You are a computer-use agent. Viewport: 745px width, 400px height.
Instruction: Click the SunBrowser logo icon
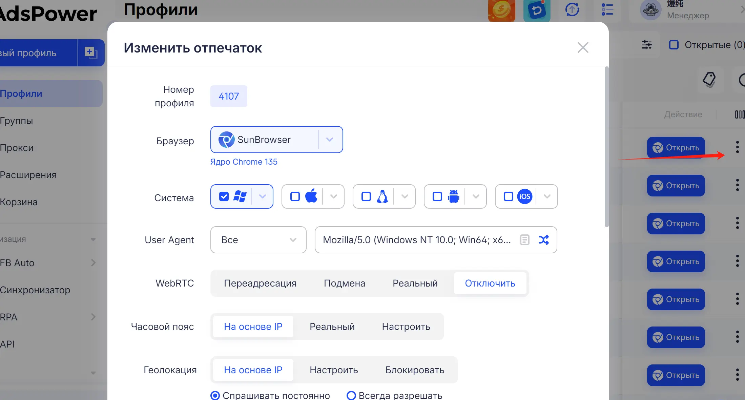tap(226, 140)
